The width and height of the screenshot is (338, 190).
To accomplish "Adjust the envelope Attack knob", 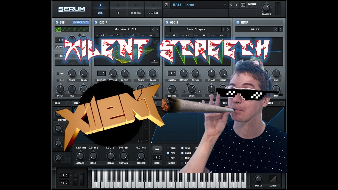I will (80, 156).
